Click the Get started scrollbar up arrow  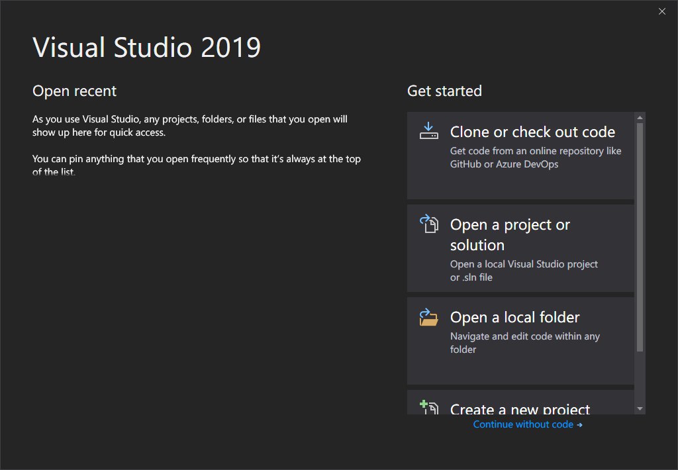tap(640, 118)
